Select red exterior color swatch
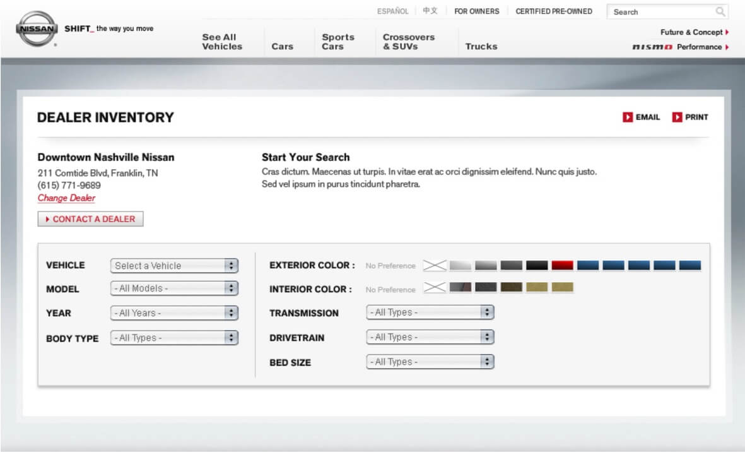Image resolution: width=745 pixels, height=452 pixels. (x=563, y=265)
